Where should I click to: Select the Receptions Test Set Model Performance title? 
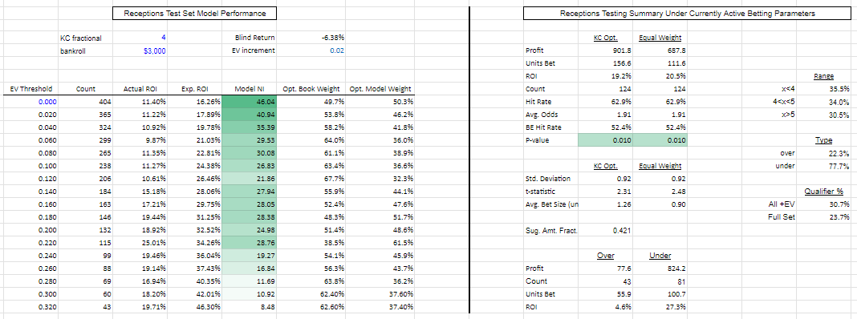point(194,14)
